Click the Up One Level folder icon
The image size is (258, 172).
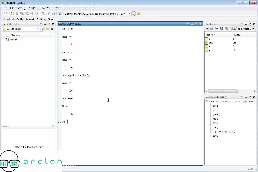tap(47, 29)
